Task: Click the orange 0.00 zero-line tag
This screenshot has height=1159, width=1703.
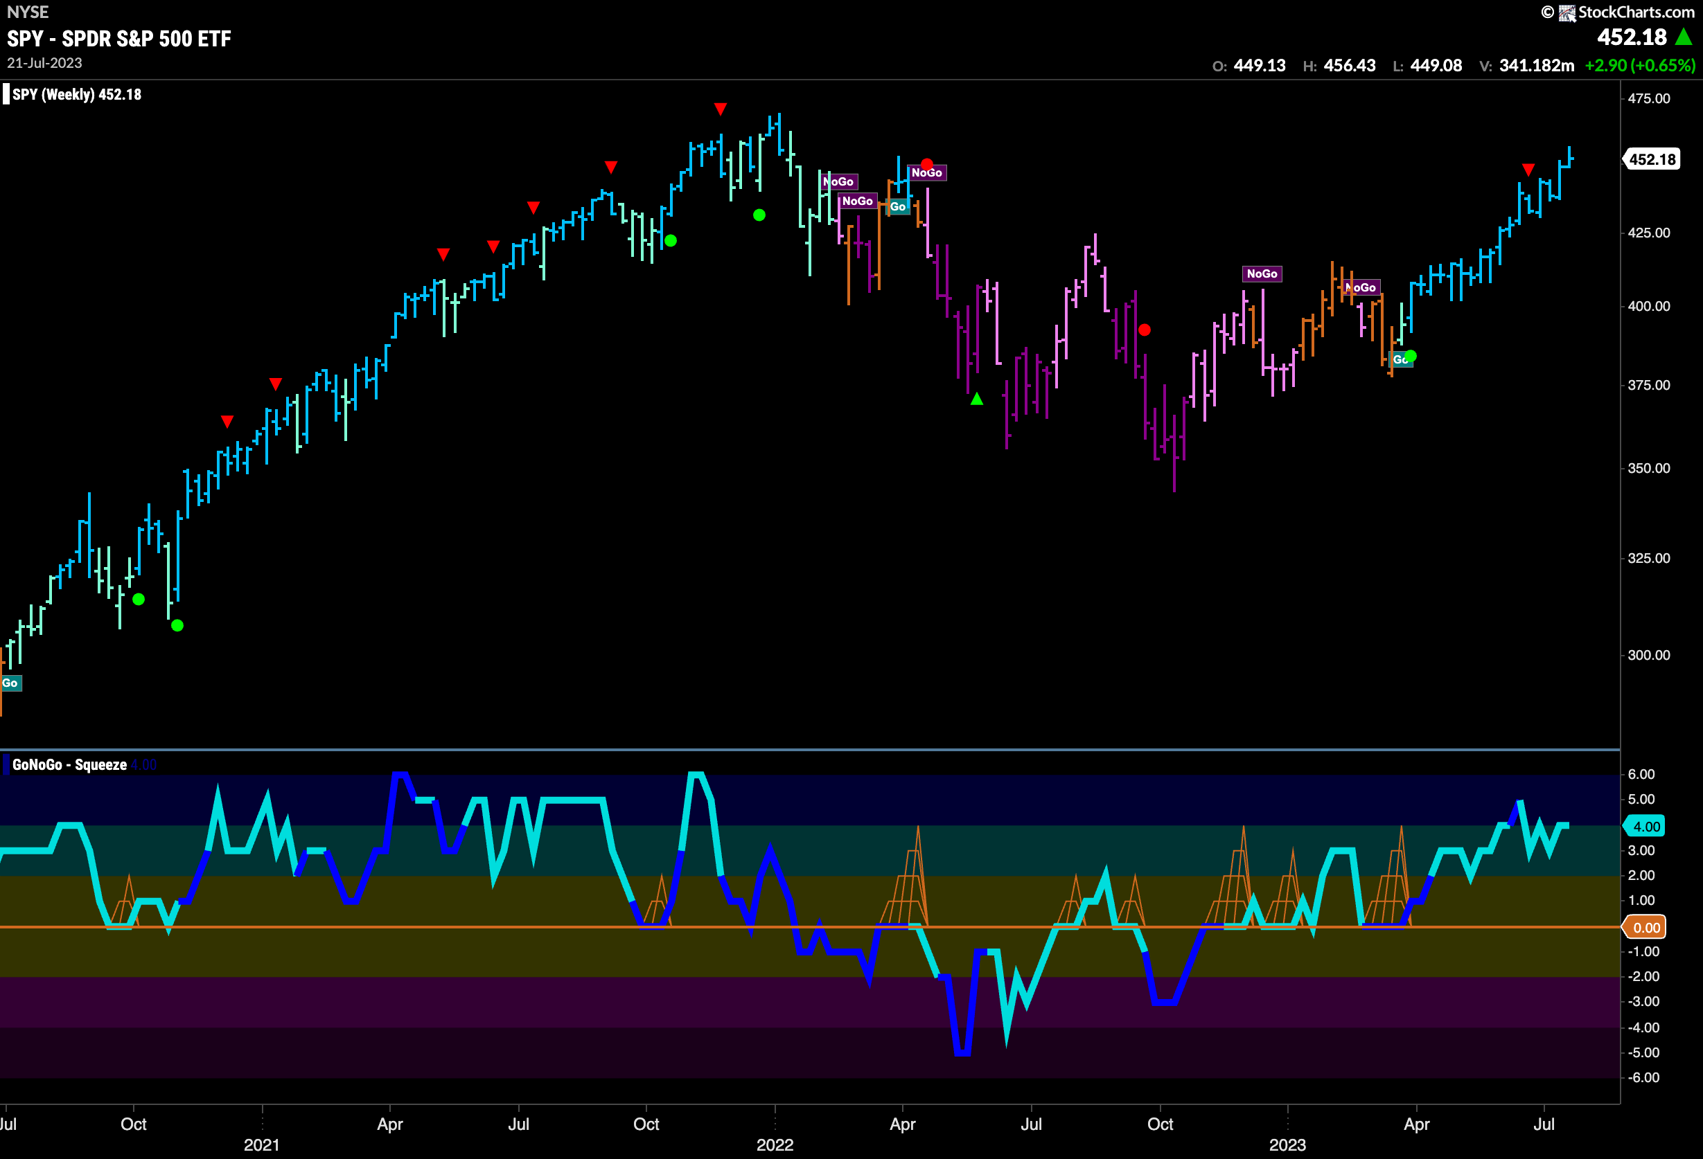Action: click(1645, 928)
